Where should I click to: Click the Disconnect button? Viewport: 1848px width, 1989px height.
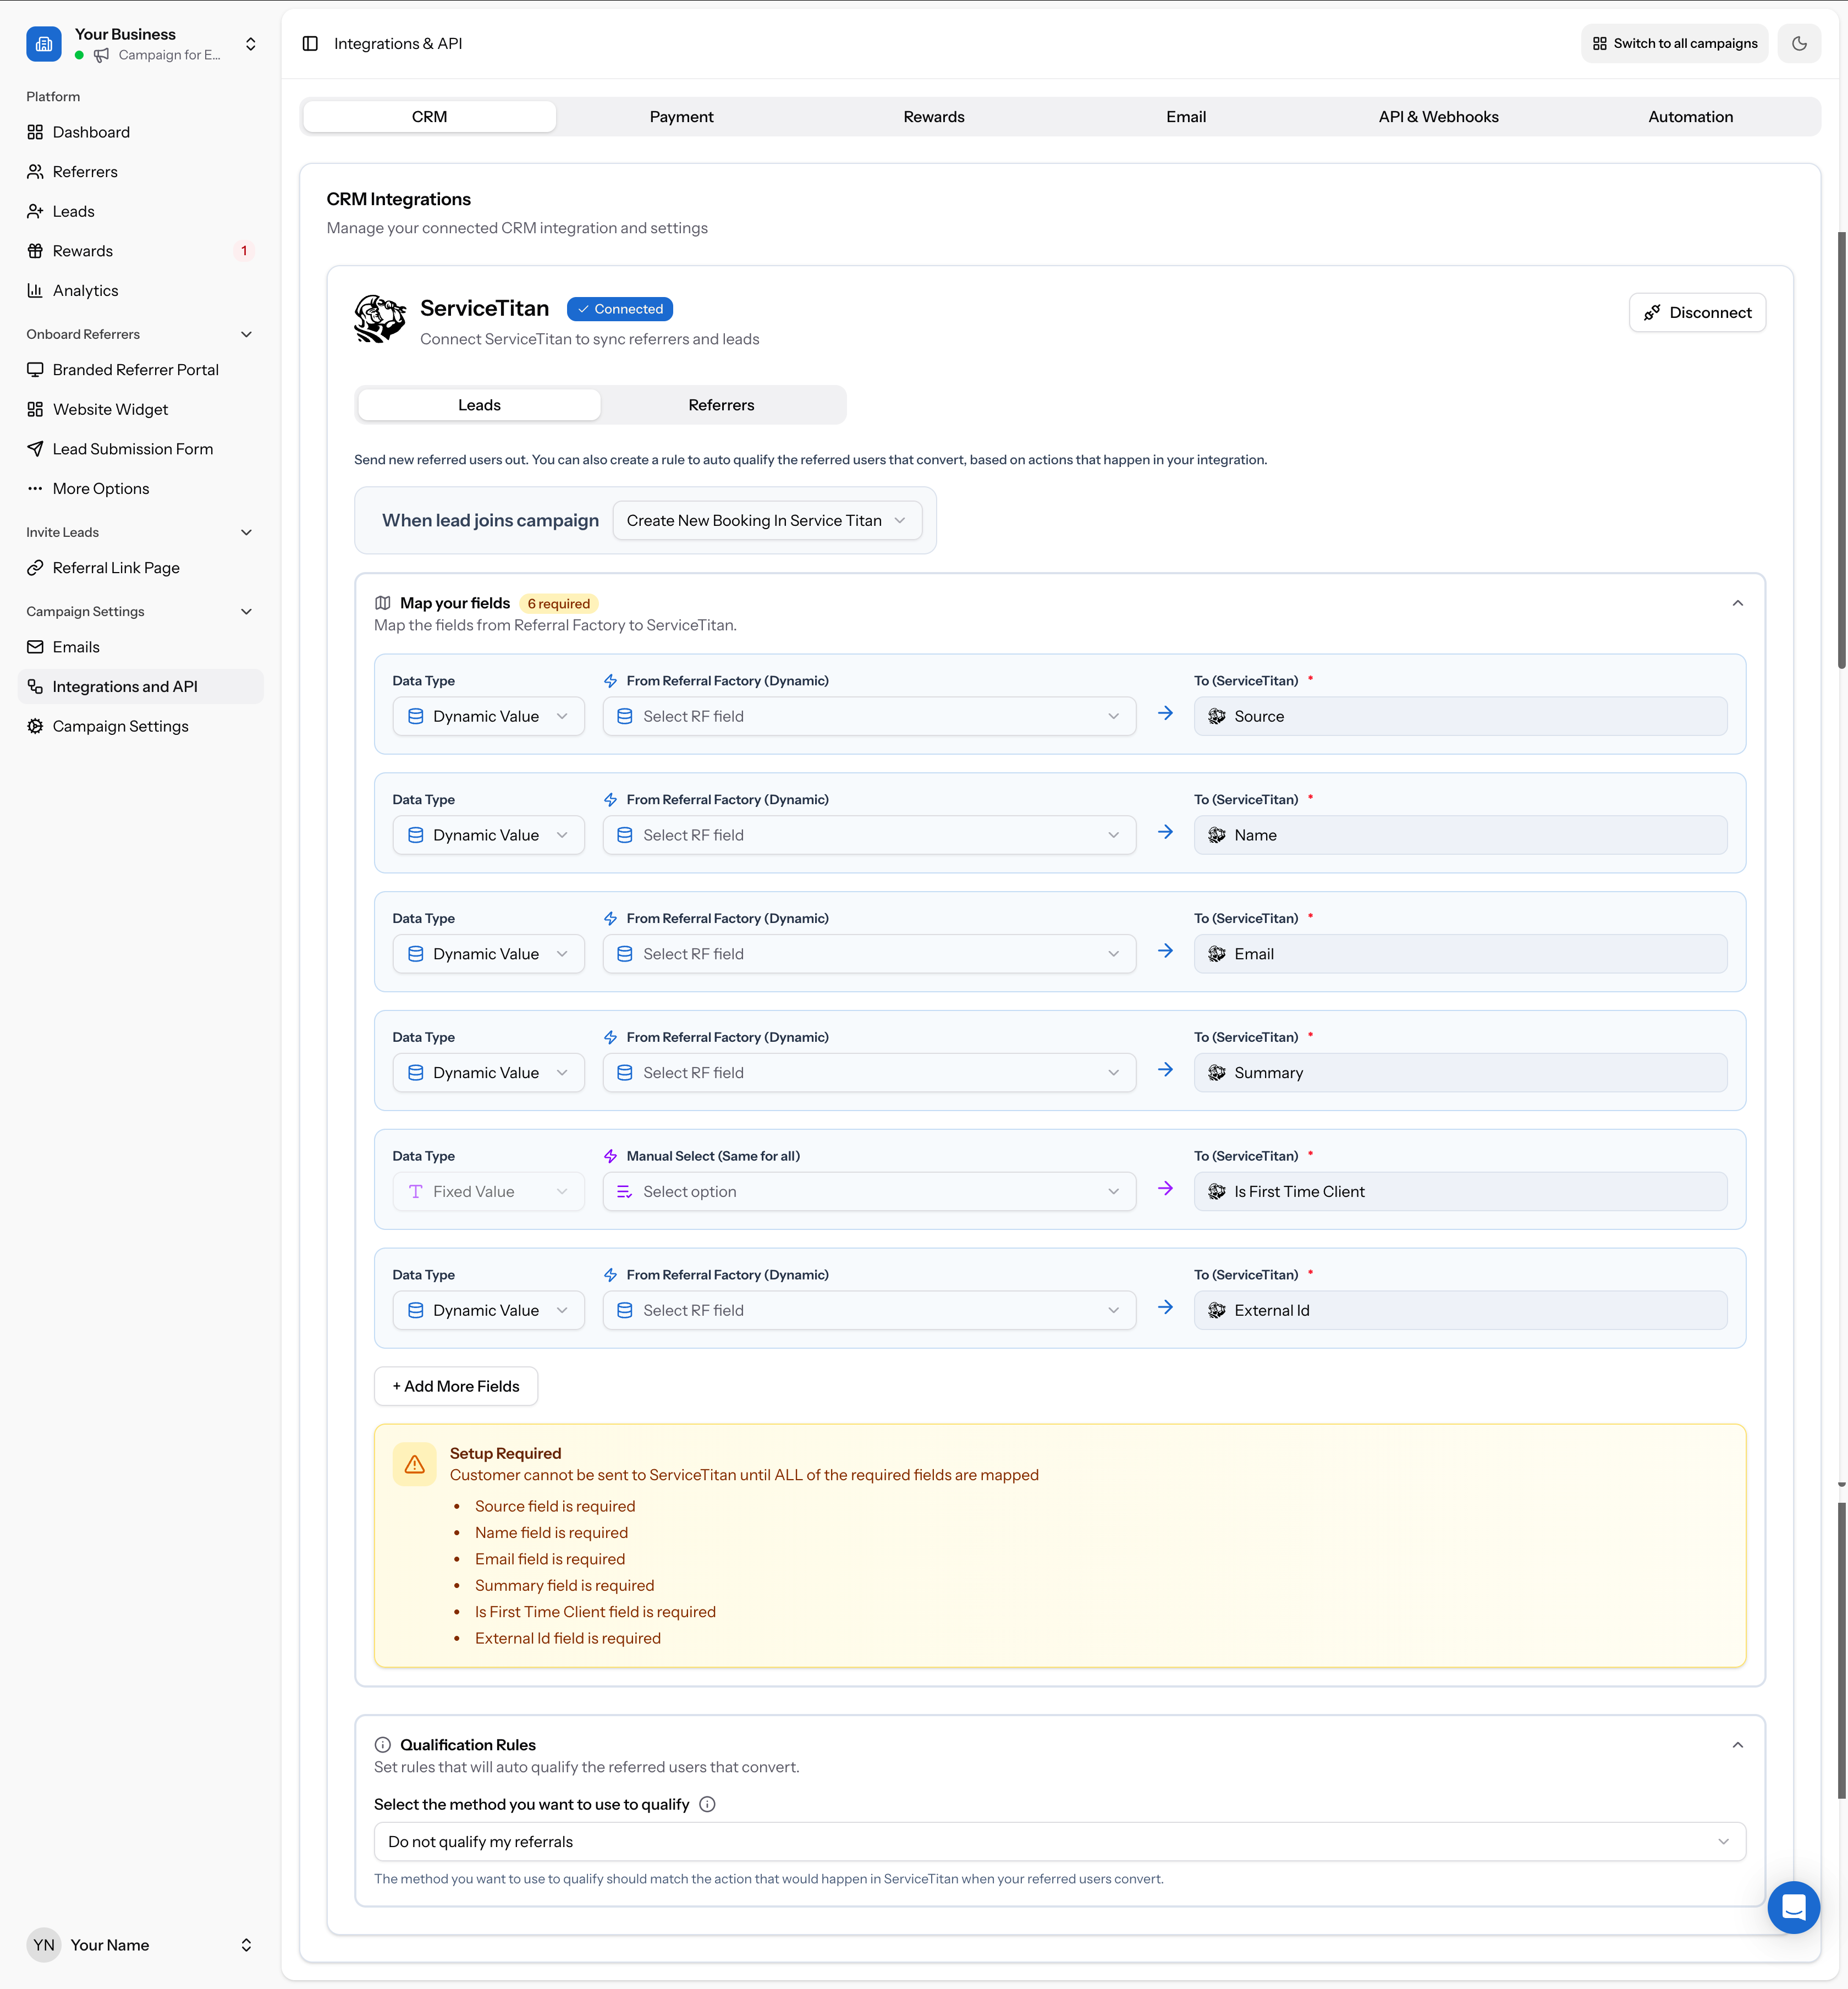pos(1697,312)
